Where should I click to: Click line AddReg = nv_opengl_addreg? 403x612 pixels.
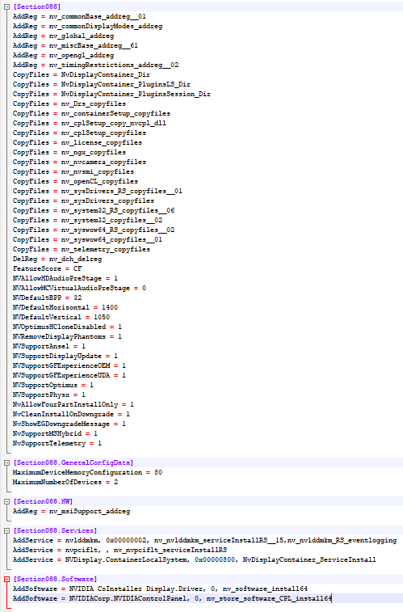pos(64,56)
